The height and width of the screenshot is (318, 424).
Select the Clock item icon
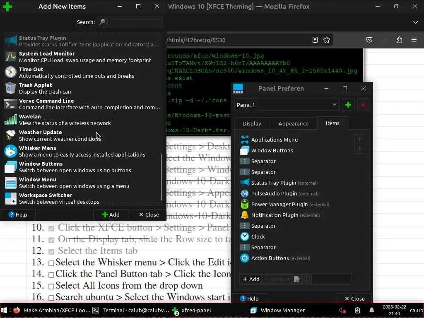tap(244, 236)
